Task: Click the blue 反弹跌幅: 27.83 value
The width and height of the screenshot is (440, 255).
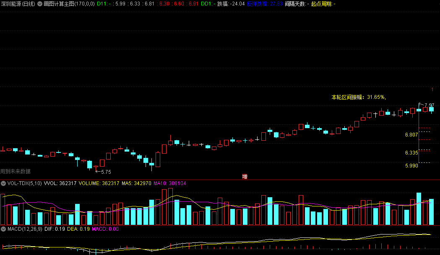Action: click(265, 4)
